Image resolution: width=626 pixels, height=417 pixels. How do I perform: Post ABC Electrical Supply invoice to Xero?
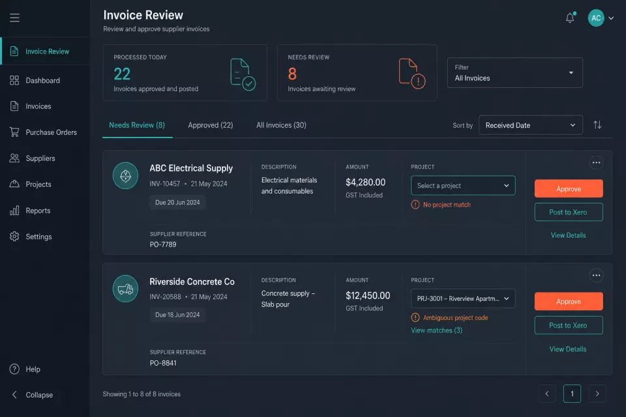569,212
